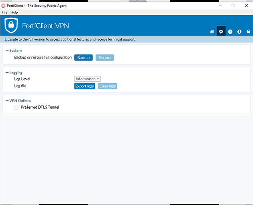This screenshot has width=253, height=205.
Task: Select the Settings gear icon
Action: pyautogui.click(x=221, y=31)
